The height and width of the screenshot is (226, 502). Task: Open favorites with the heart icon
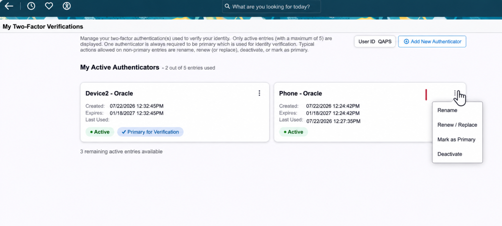(49, 6)
